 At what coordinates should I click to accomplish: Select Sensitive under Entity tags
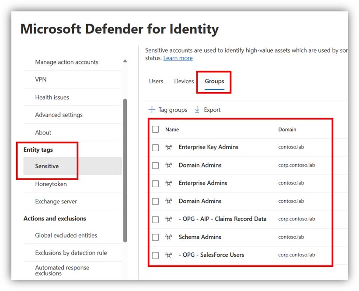pyautogui.click(x=73, y=166)
